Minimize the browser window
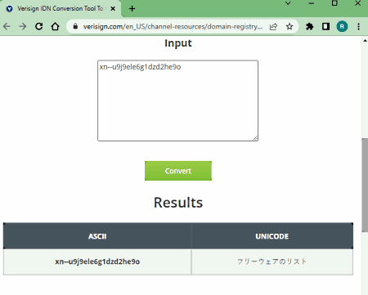Screen dimensions: 368x295 point(312,3)
